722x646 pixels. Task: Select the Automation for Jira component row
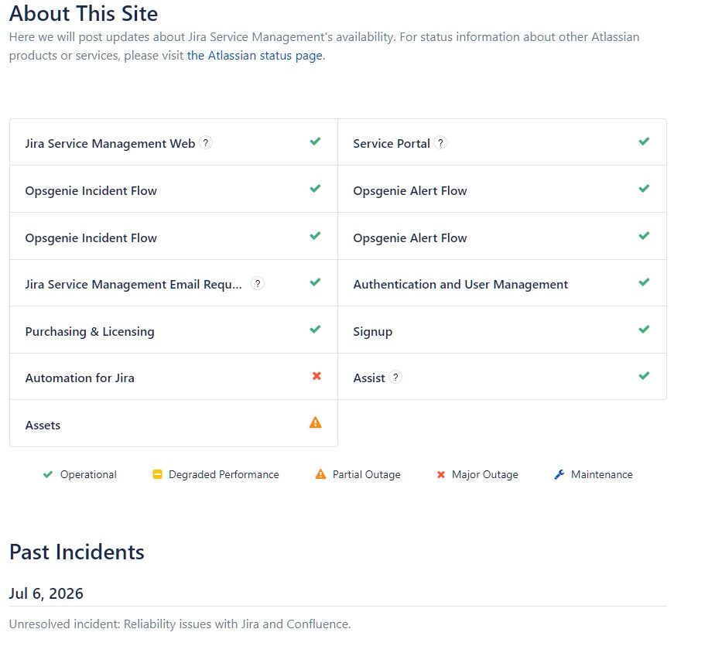[x=173, y=377]
